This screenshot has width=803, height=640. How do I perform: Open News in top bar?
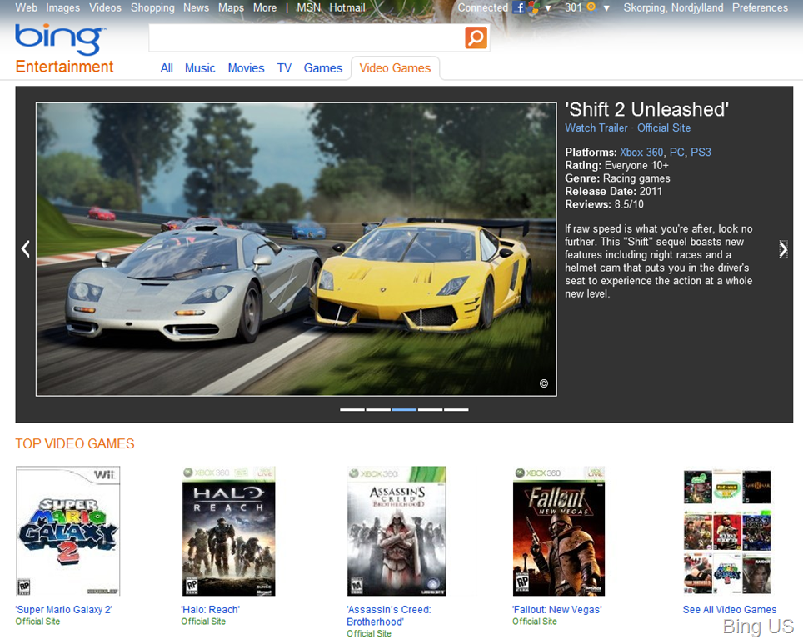tap(196, 7)
